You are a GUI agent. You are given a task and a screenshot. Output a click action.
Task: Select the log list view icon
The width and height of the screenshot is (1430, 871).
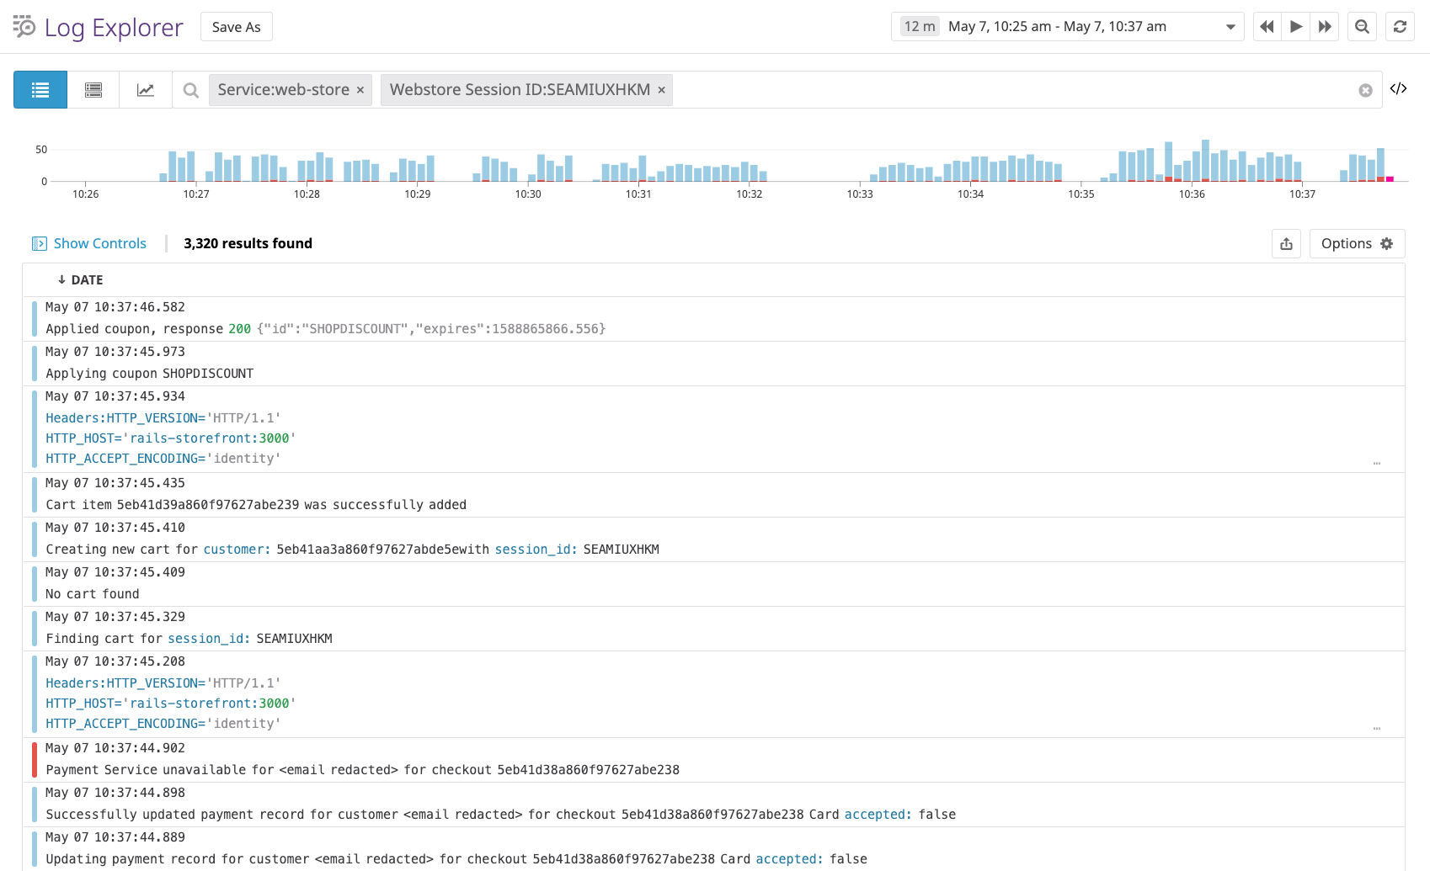click(x=40, y=89)
